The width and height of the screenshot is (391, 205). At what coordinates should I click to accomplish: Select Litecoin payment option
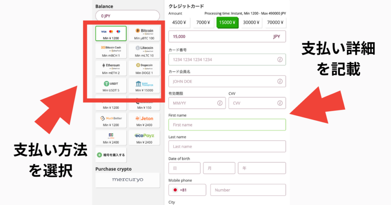click(144, 51)
